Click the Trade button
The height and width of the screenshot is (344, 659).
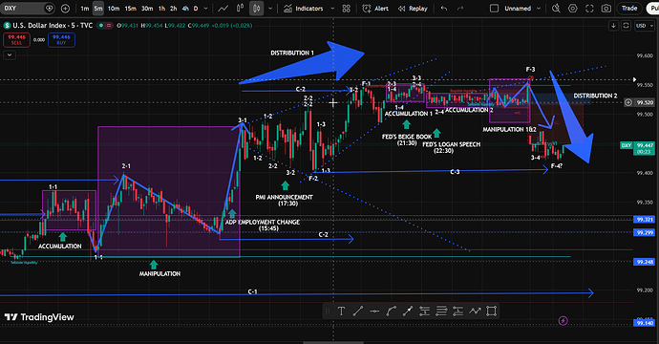(629, 9)
